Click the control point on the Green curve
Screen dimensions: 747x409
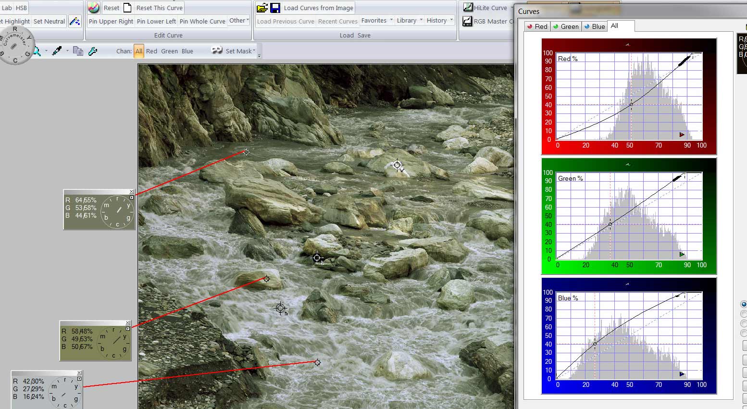tap(610, 224)
